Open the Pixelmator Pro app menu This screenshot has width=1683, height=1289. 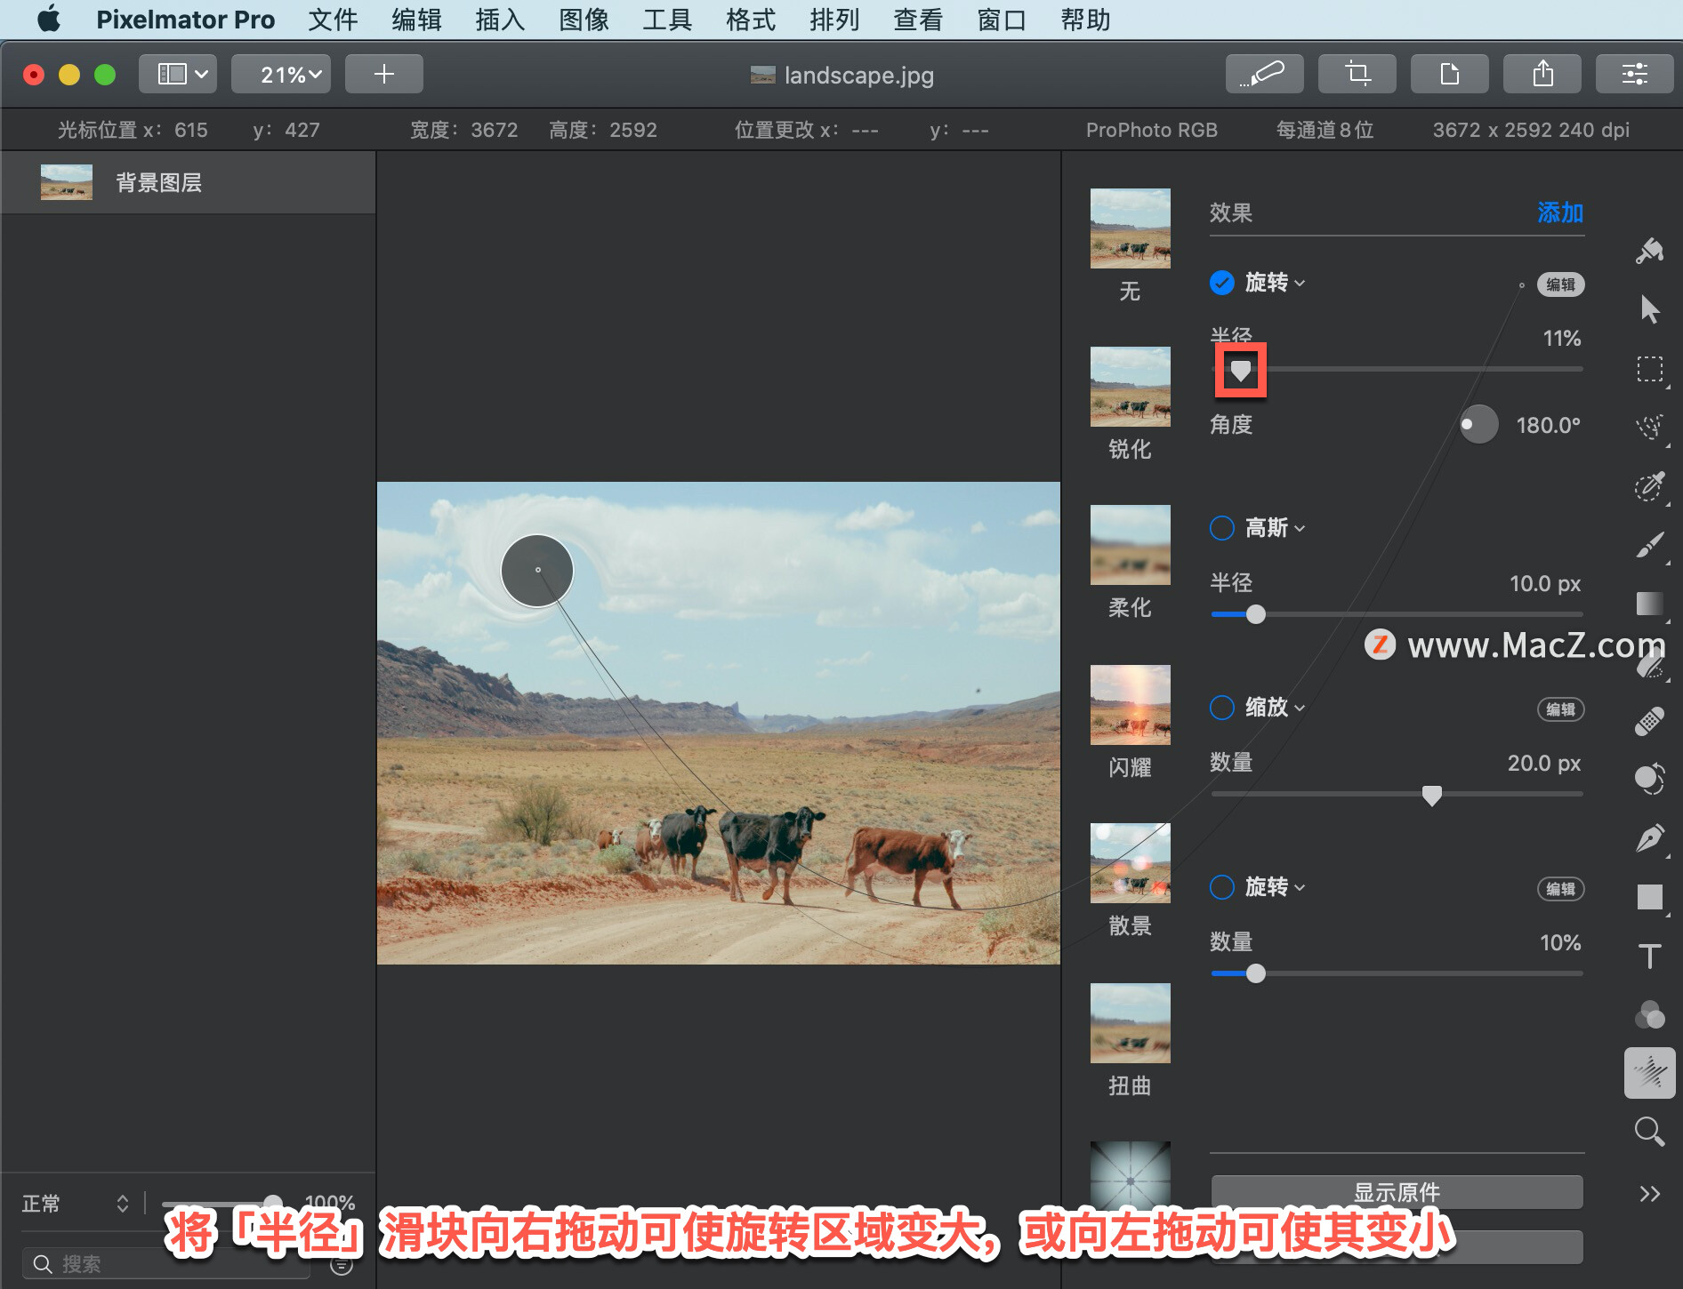[x=185, y=20]
